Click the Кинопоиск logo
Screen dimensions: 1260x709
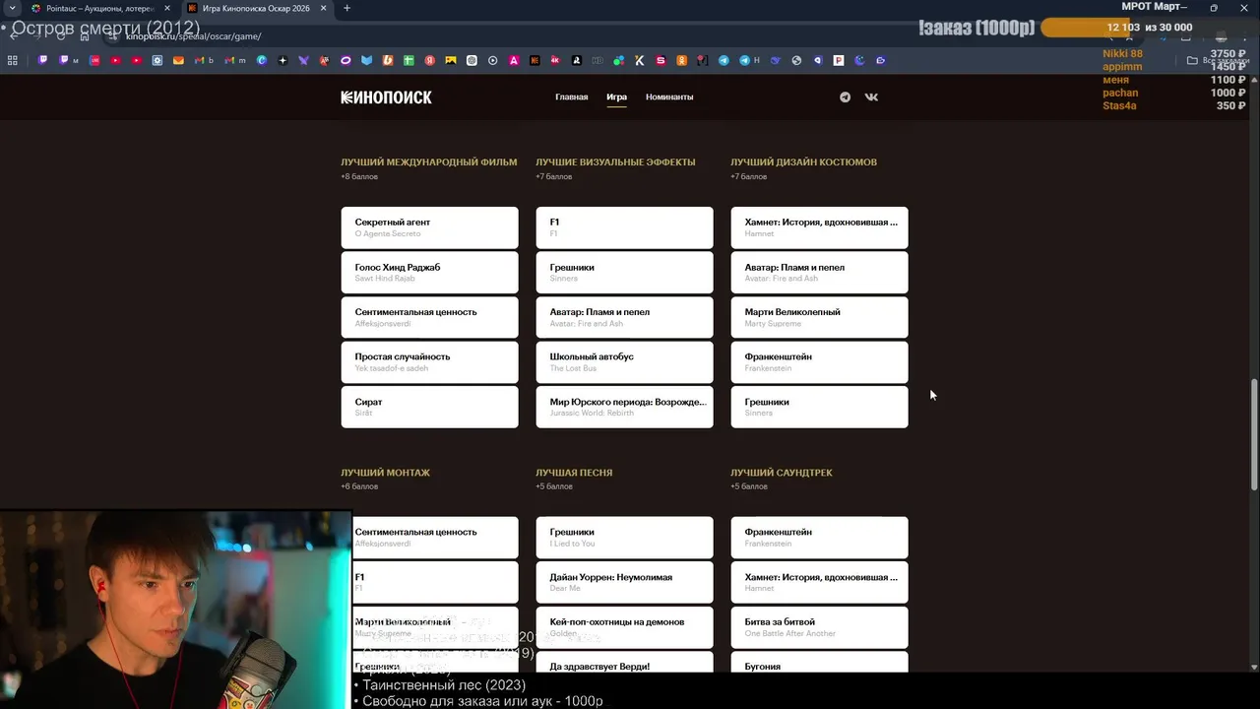386,97
